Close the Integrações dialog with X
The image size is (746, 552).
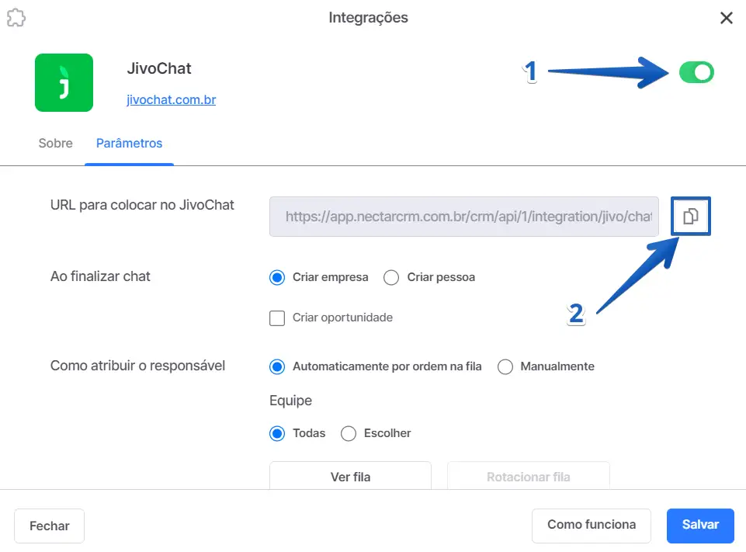(726, 18)
